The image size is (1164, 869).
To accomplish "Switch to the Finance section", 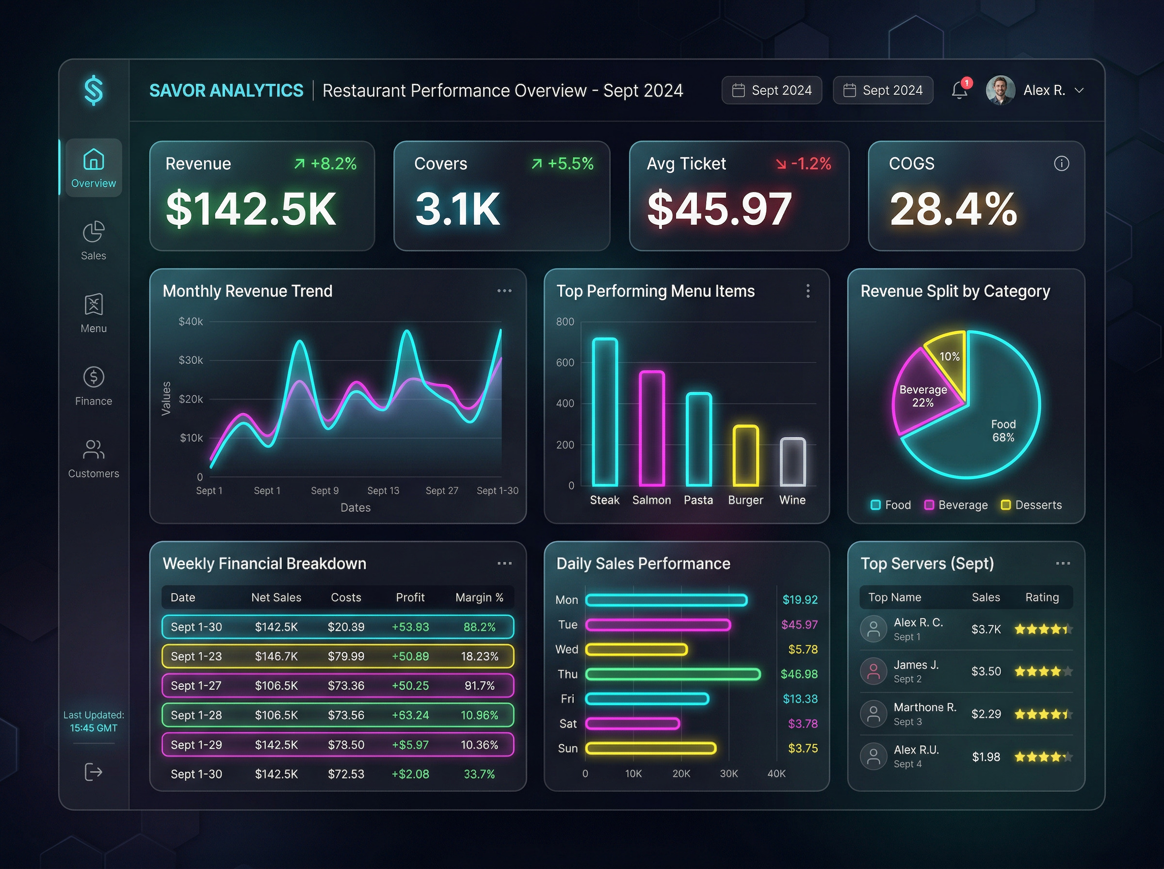I will 94,386.
